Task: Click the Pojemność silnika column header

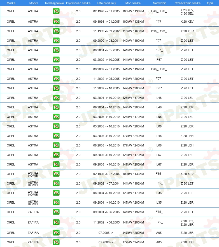Action: pyautogui.click(x=78, y=3)
